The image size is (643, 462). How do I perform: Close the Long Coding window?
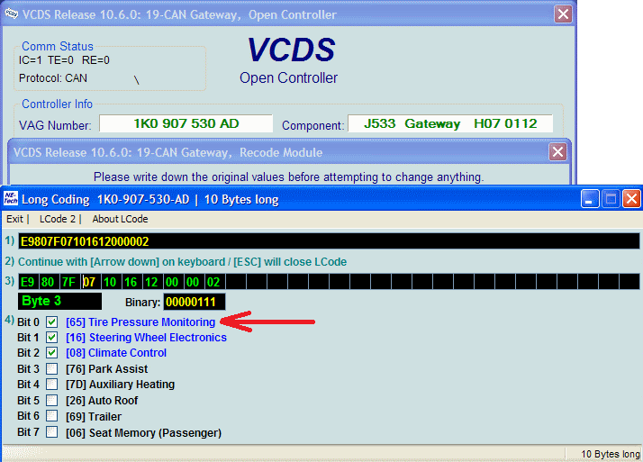pyautogui.click(x=631, y=199)
